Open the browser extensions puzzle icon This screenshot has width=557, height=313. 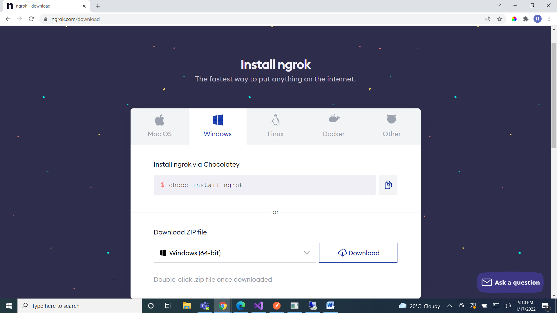(526, 19)
